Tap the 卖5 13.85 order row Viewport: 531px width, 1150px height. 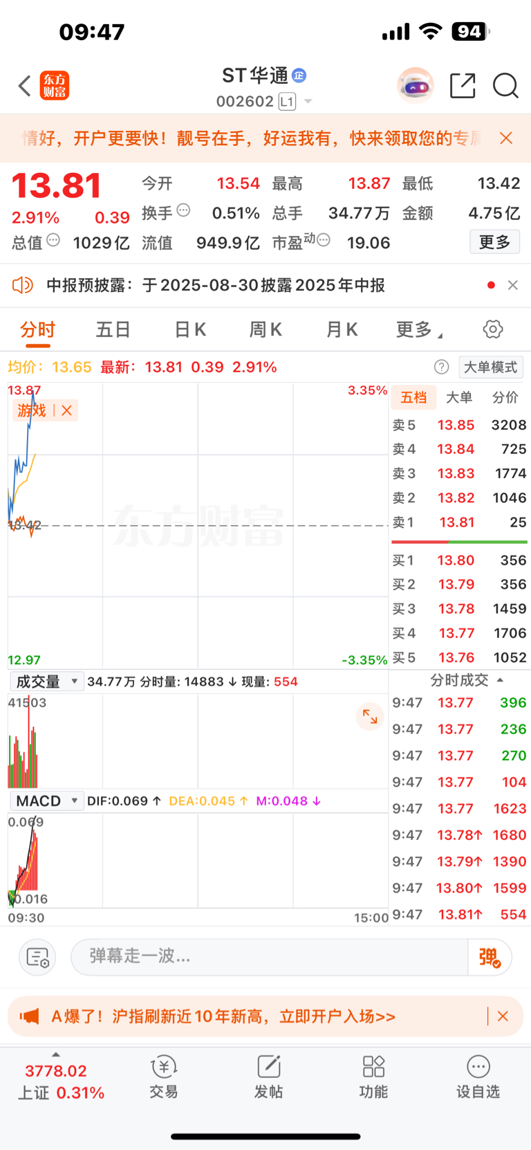[460, 425]
